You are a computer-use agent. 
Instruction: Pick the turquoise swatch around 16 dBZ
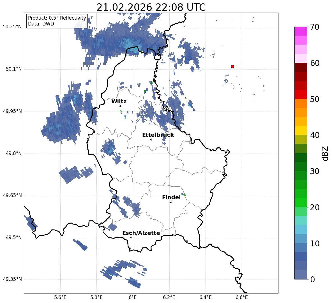[301, 221]
